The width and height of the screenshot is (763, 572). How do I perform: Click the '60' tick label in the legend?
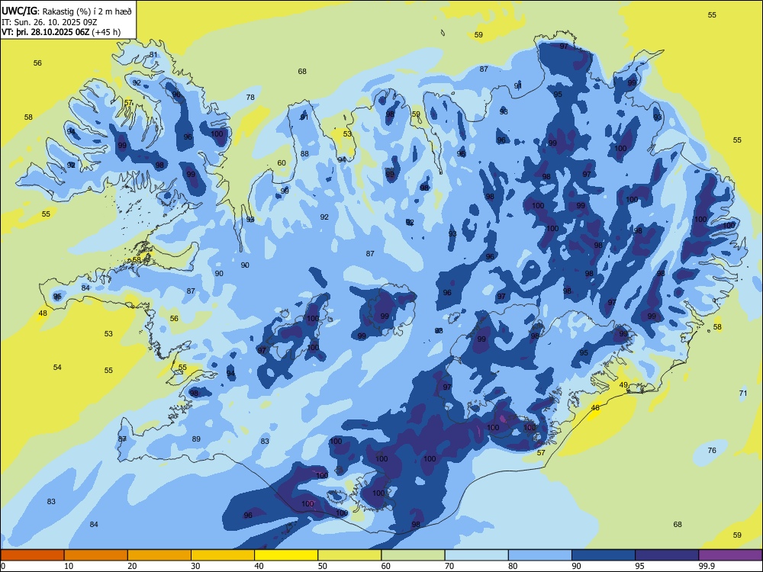click(x=386, y=566)
